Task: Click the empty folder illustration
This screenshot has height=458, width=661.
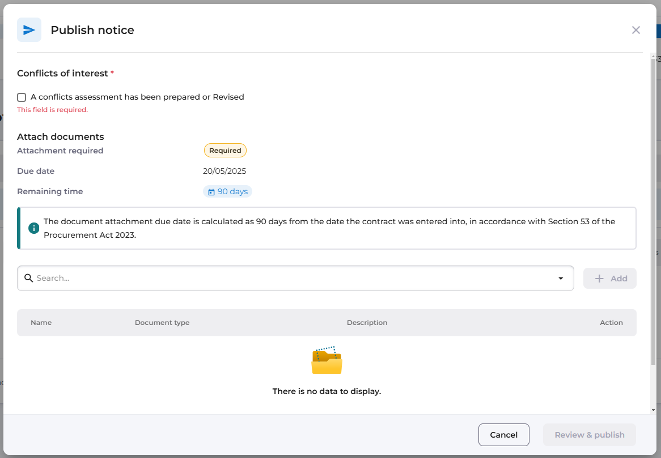Action: (327, 361)
